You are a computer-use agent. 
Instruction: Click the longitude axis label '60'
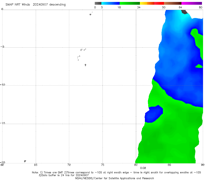pyautogui.click(x=2, y=165)
